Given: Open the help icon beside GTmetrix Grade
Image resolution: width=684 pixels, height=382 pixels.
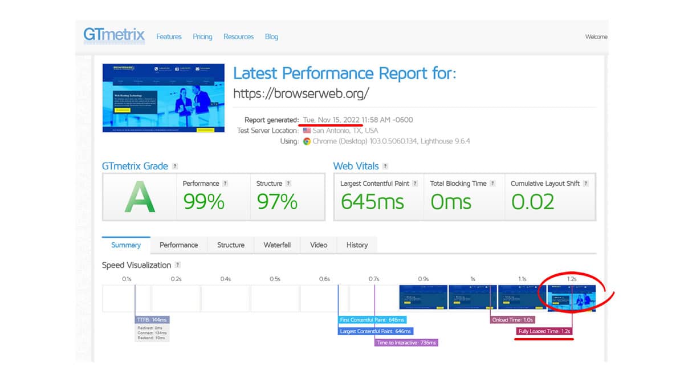Looking at the screenshot, I should tap(175, 166).
